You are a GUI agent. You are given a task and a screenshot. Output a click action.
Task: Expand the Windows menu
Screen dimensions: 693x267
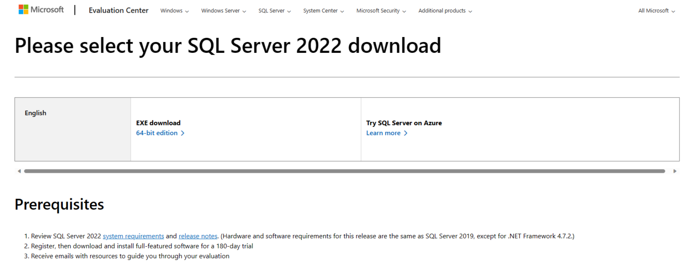(x=175, y=11)
